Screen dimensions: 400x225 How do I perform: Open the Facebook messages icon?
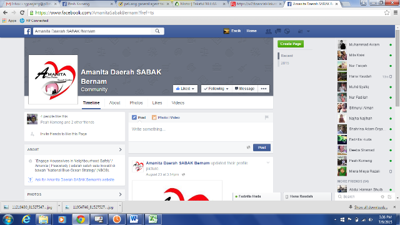tap(277, 31)
